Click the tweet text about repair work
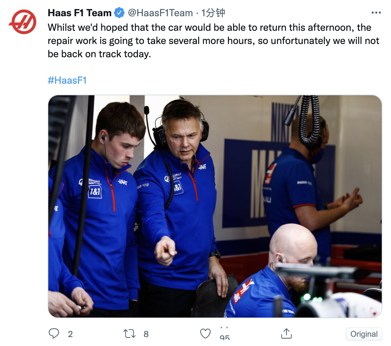 (213, 41)
